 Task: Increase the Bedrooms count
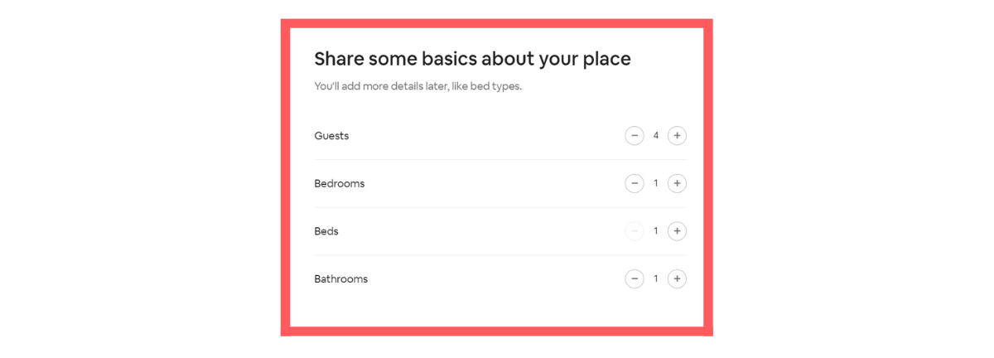tap(677, 183)
